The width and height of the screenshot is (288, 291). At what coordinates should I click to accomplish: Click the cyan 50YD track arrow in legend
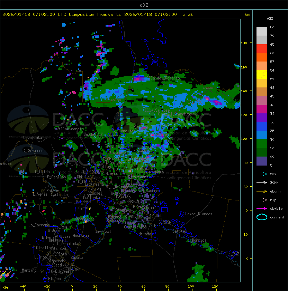[x=262, y=174]
